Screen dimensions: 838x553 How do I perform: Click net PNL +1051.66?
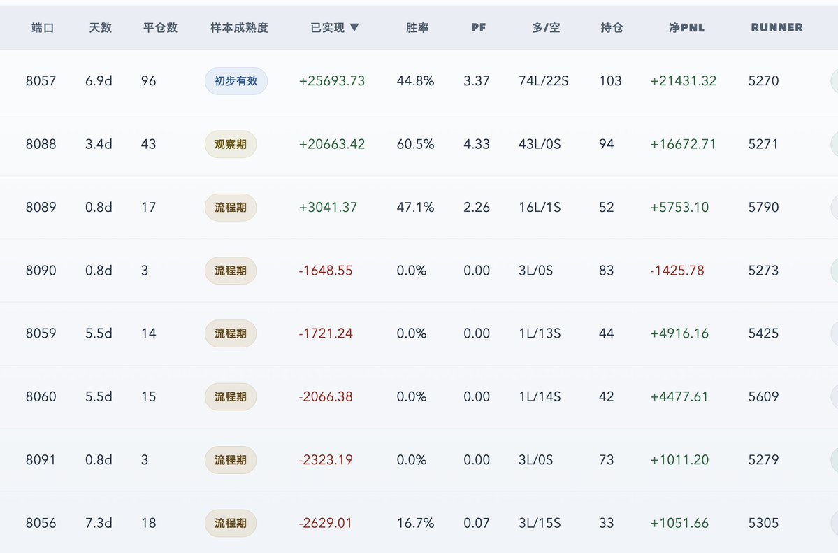(x=679, y=522)
